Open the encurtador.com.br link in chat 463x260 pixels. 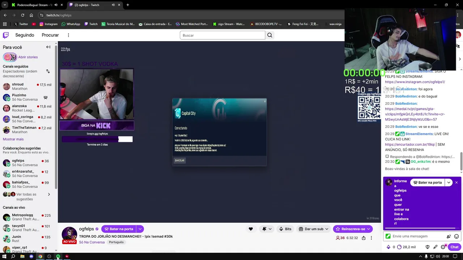point(410,144)
